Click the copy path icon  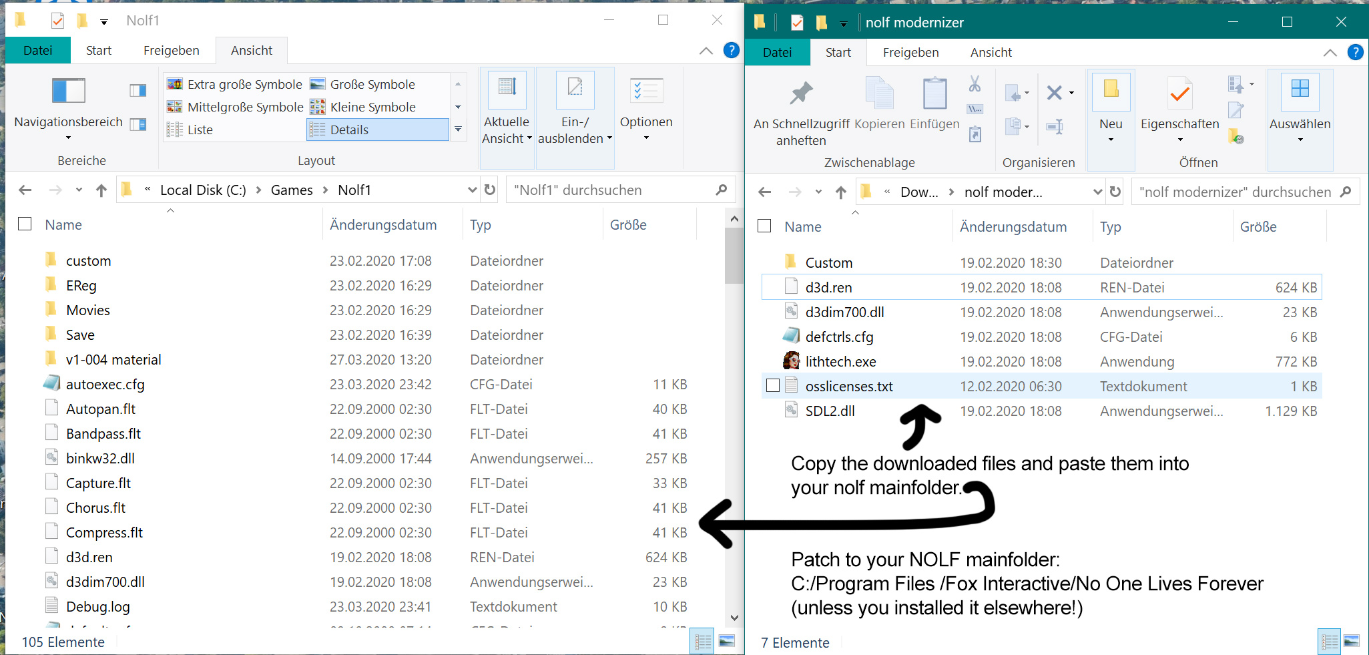coord(975,109)
